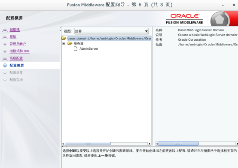
Task: Navigate to the 管理员帐户 step
Action: 18,44
